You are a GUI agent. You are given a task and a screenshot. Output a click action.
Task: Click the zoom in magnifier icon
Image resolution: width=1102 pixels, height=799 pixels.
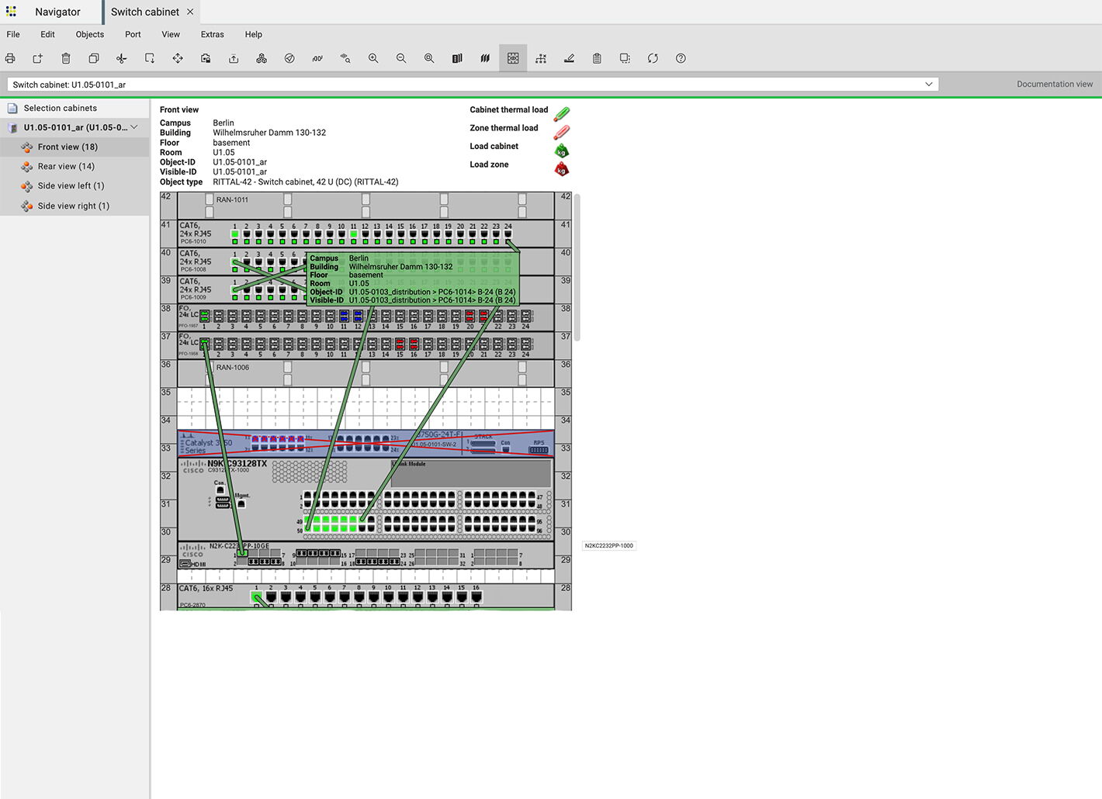click(x=373, y=58)
